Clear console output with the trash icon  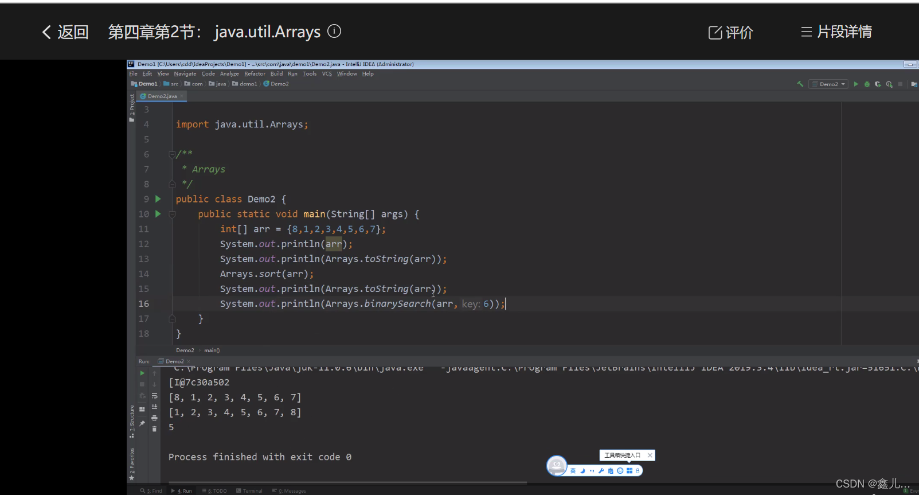coord(154,429)
